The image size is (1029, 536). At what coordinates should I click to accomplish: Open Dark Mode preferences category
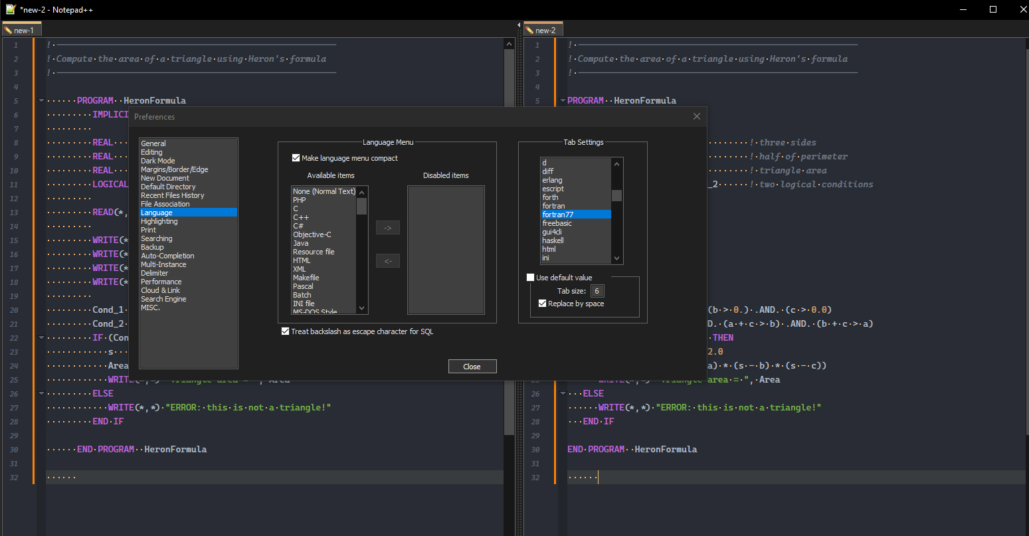(x=188, y=161)
